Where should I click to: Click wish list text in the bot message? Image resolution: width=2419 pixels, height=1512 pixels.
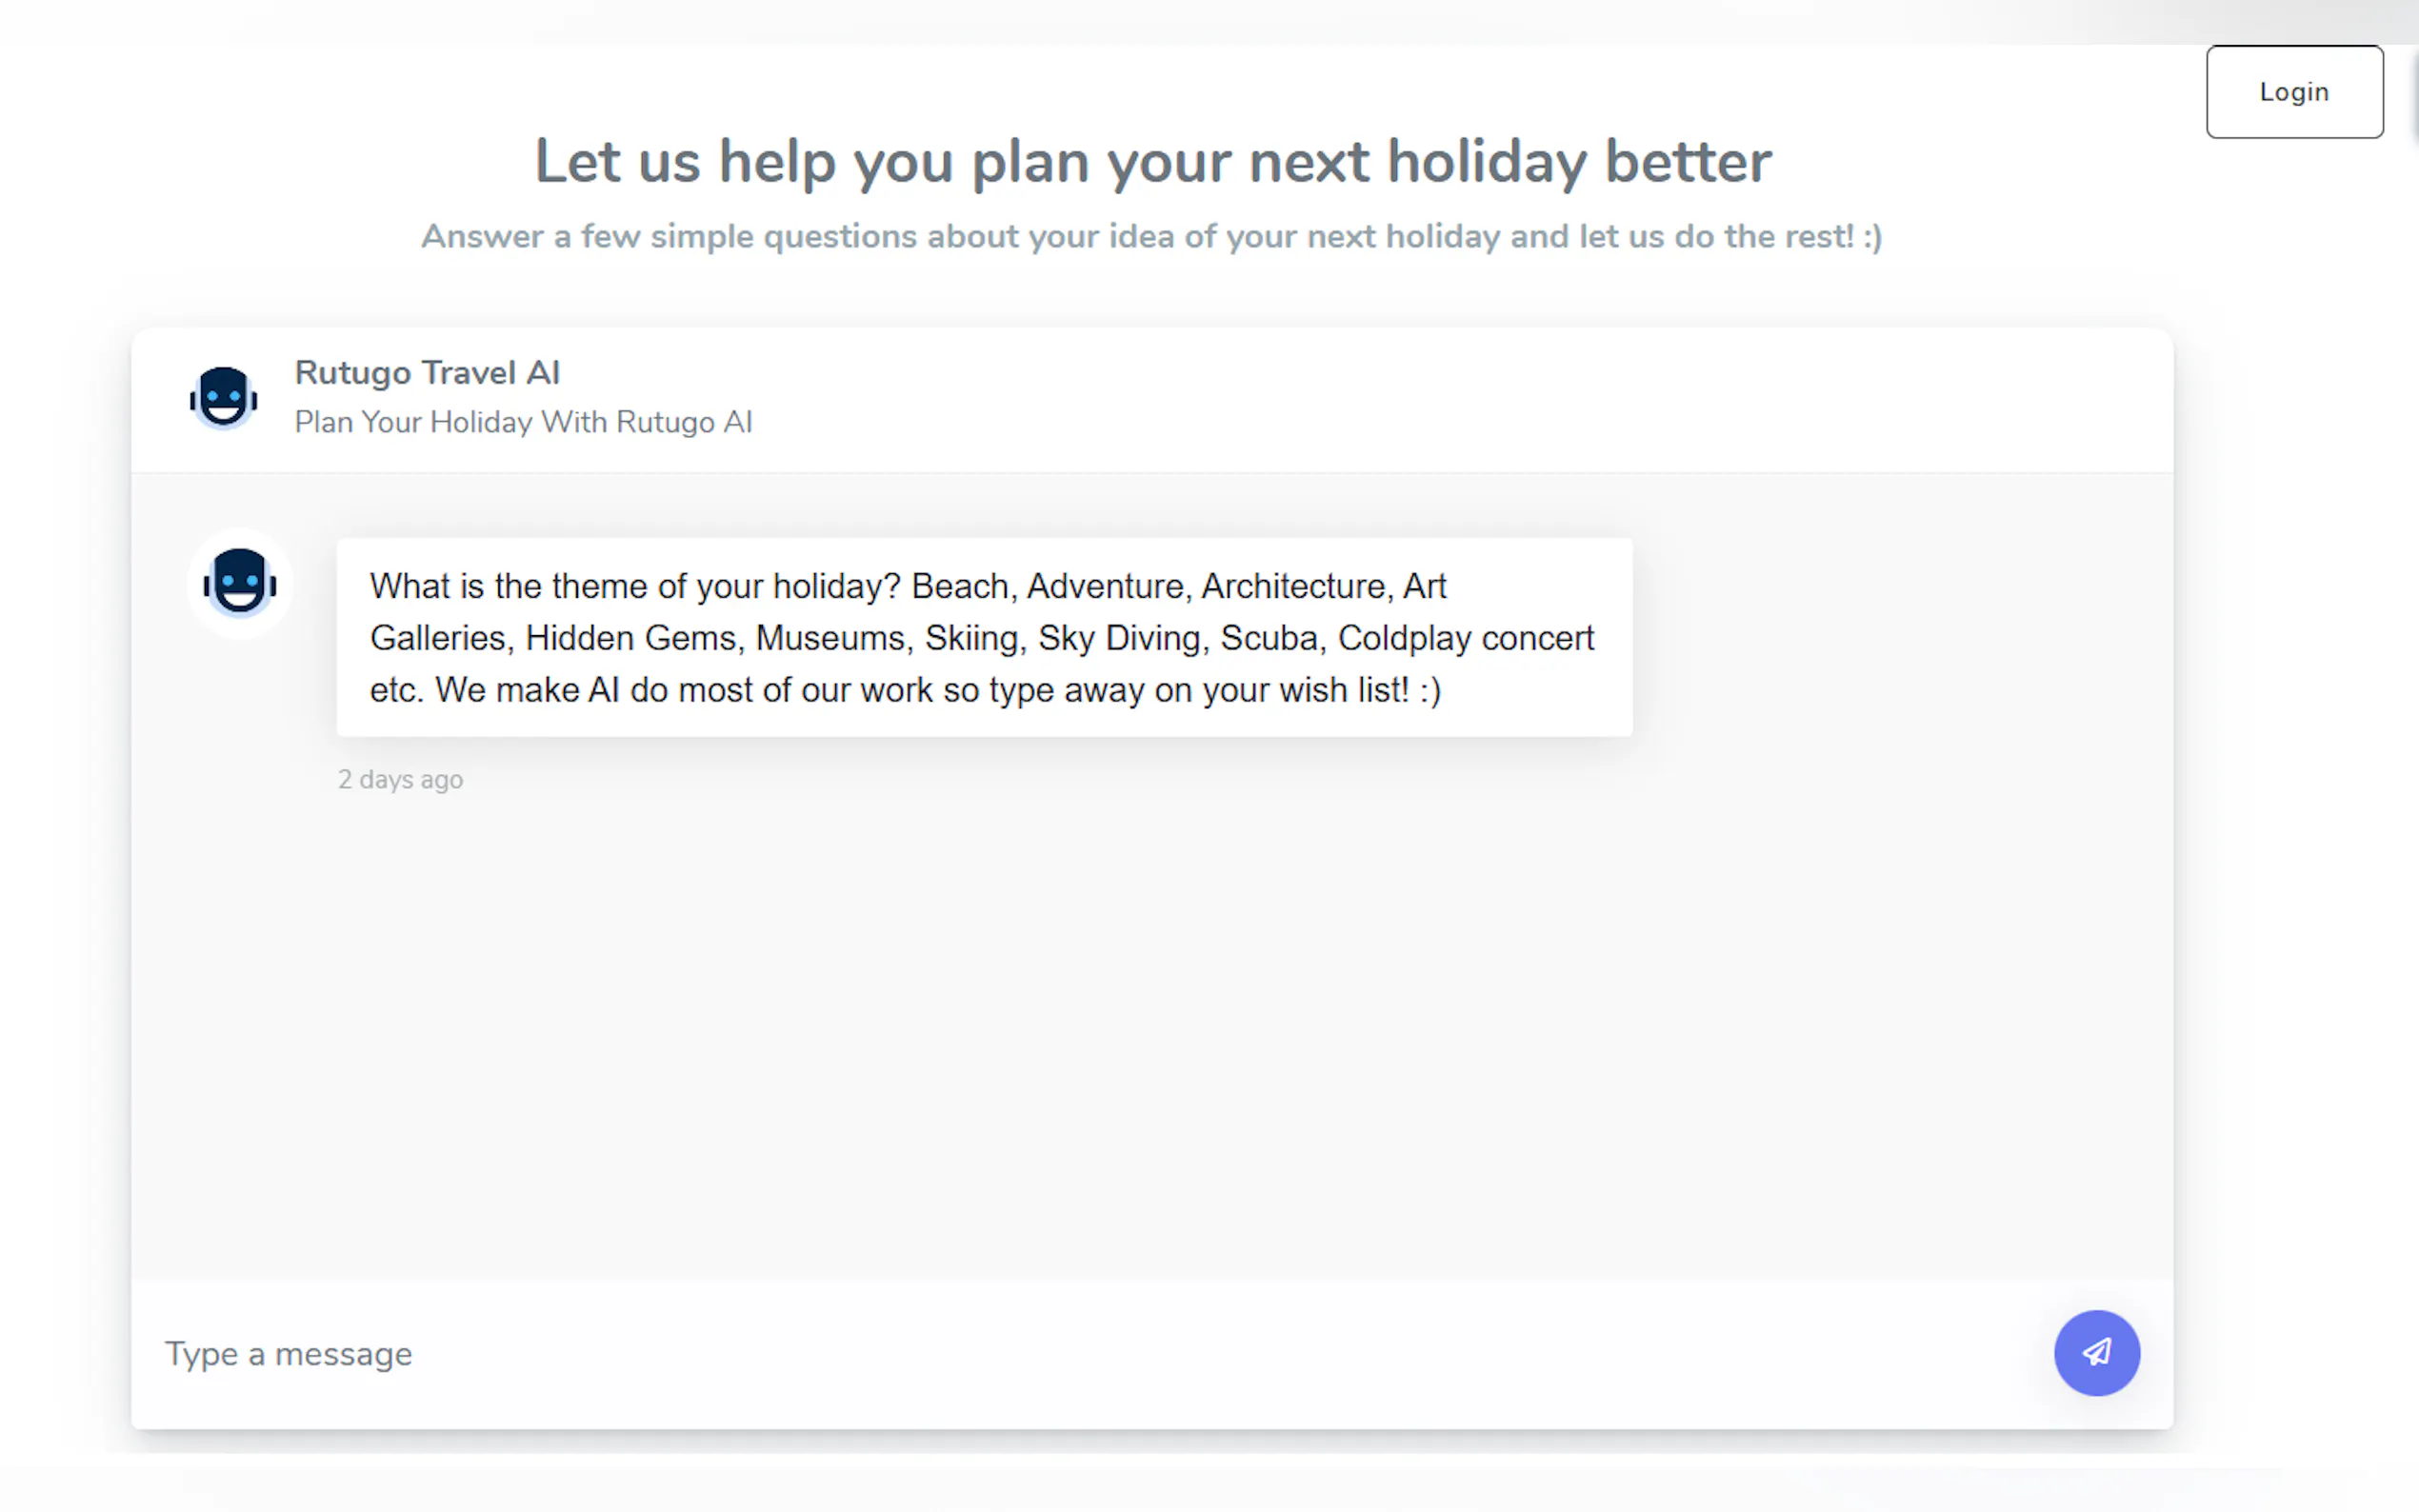tap(1344, 690)
